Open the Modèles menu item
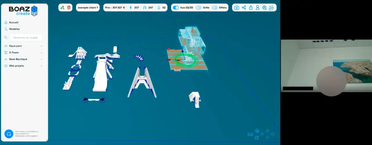The width and height of the screenshot is (372, 145). click(x=15, y=29)
